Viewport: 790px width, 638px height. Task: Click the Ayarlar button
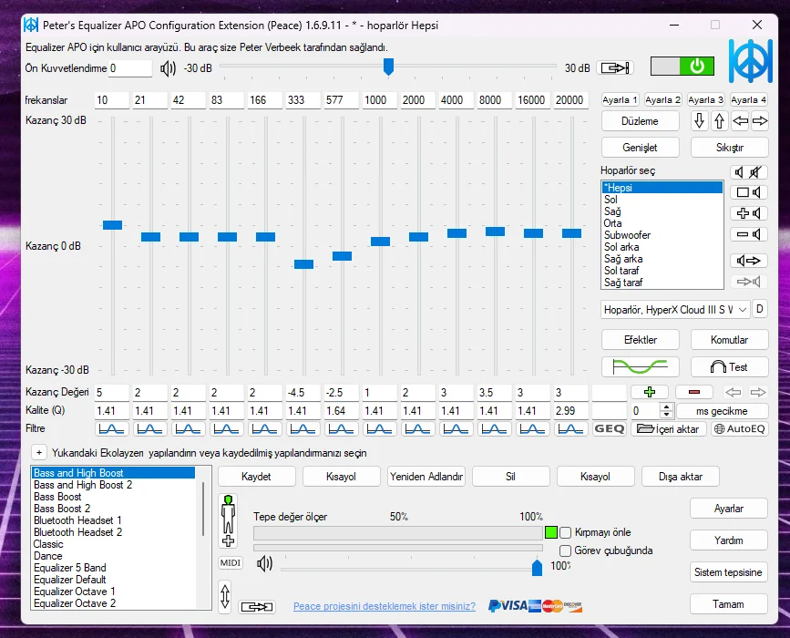click(729, 509)
